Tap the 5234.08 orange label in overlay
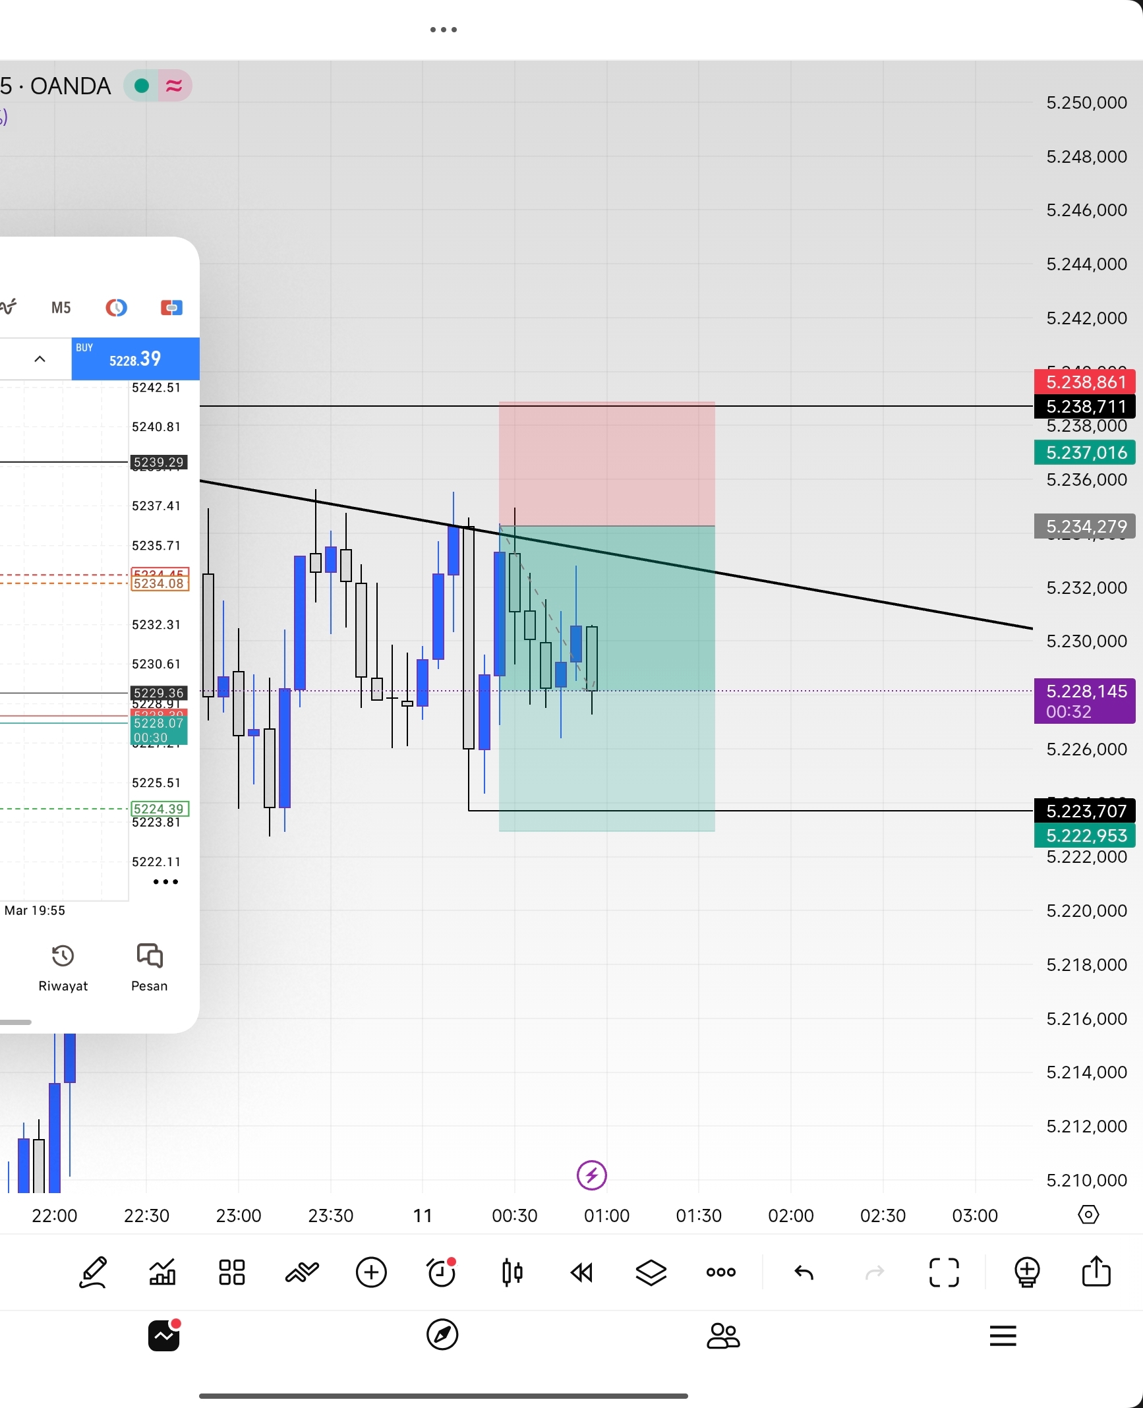Image resolution: width=1143 pixels, height=1408 pixels. pos(160,583)
